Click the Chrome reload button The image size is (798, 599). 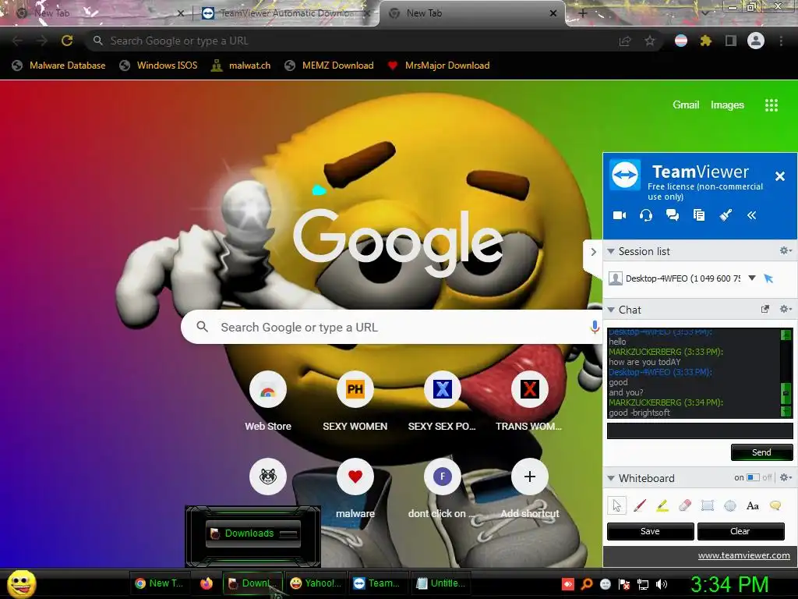pyautogui.click(x=67, y=41)
